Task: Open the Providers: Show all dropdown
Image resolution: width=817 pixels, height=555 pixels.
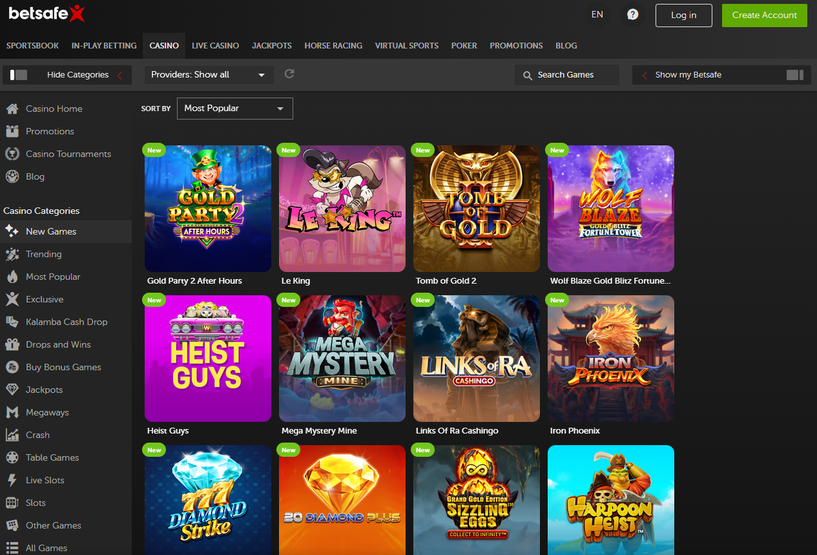Action: (209, 75)
